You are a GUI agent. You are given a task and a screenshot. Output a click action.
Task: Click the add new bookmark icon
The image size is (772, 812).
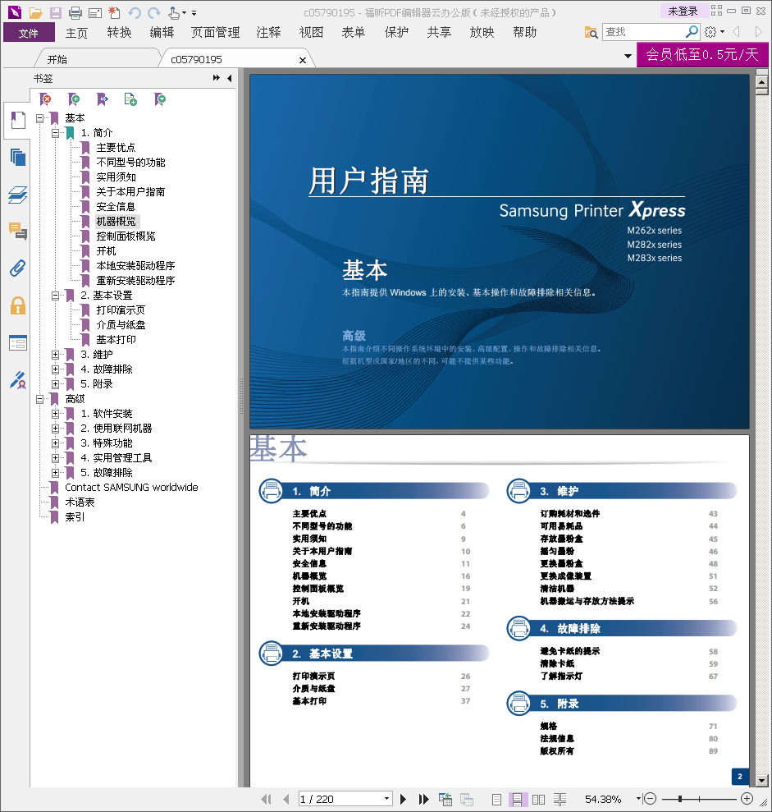click(x=74, y=99)
